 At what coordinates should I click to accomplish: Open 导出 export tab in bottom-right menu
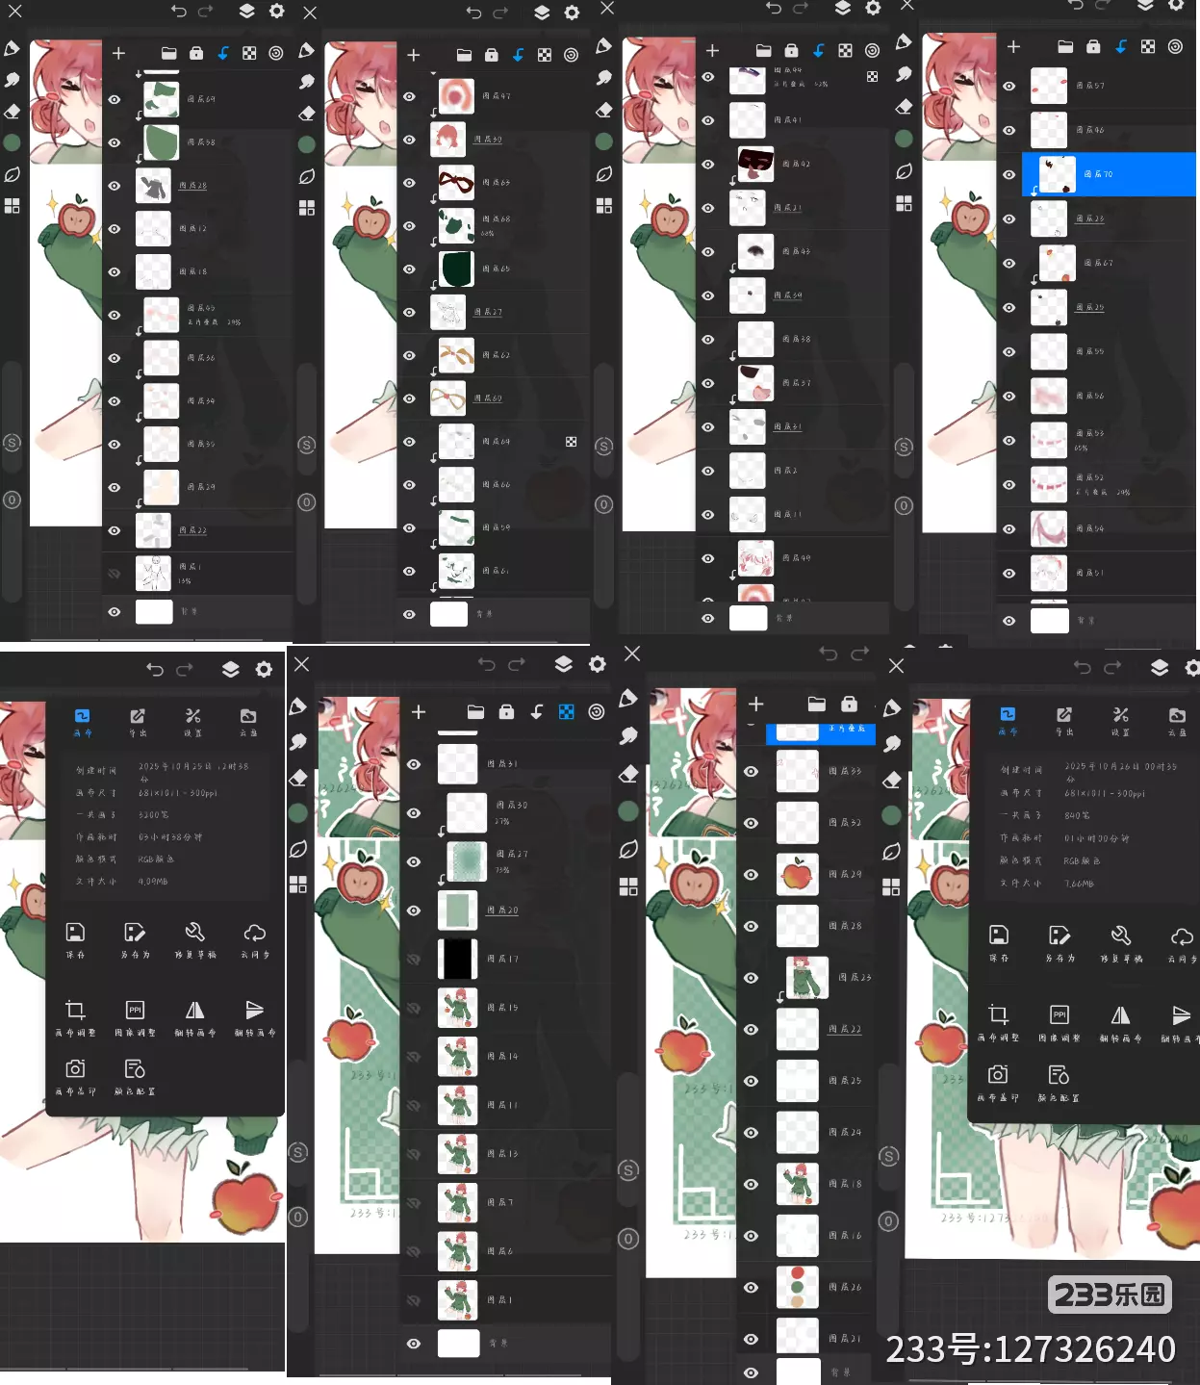tap(1063, 721)
